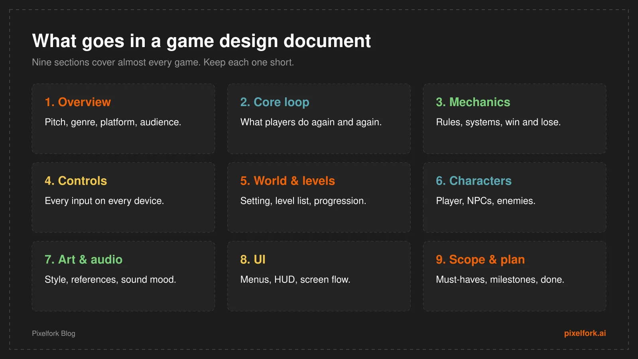Click "What players do again and again."
Viewport: 638px width, 359px height.
[311, 122]
